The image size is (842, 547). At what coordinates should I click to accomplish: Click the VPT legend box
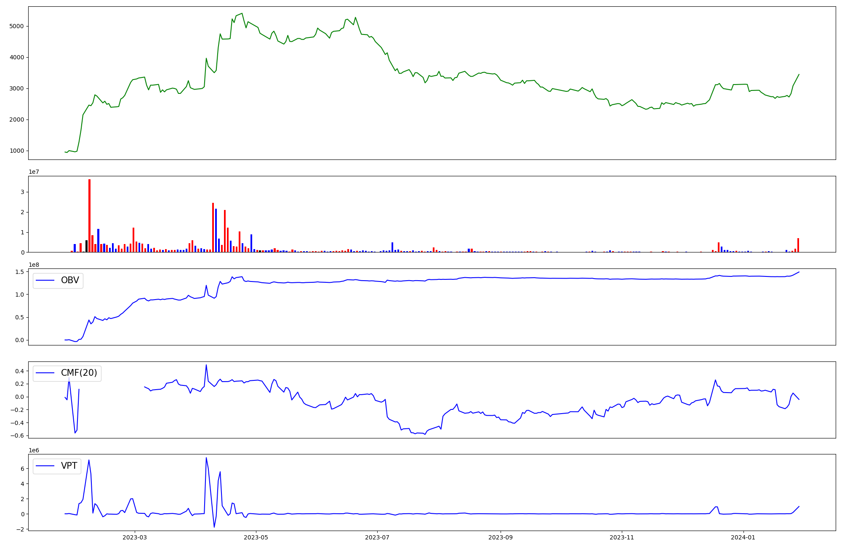57,466
